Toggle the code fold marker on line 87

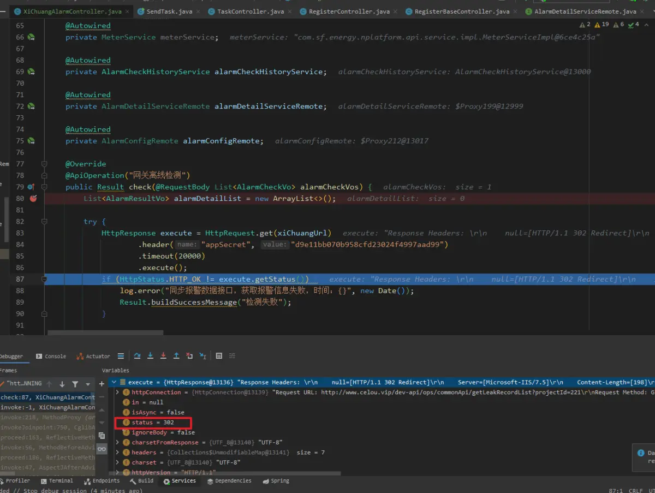click(45, 279)
